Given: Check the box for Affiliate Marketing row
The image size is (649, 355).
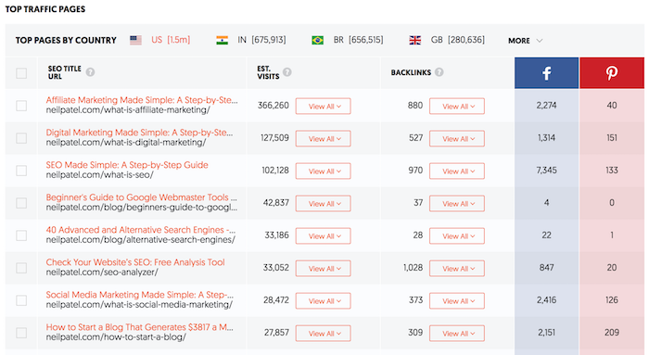Looking at the screenshot, I should 21,106.
